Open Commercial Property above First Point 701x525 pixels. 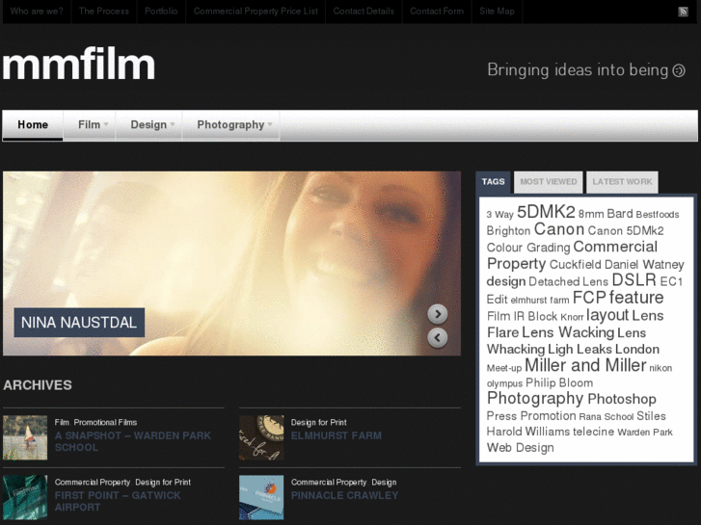tap(93, 482)
